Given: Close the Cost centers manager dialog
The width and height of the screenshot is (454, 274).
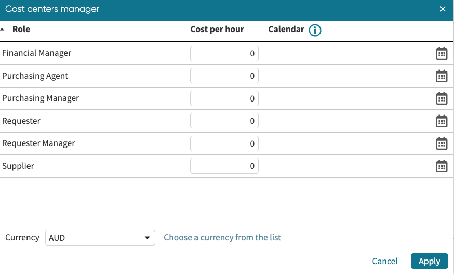Looking at the screenshot, I should click(443, 9).
